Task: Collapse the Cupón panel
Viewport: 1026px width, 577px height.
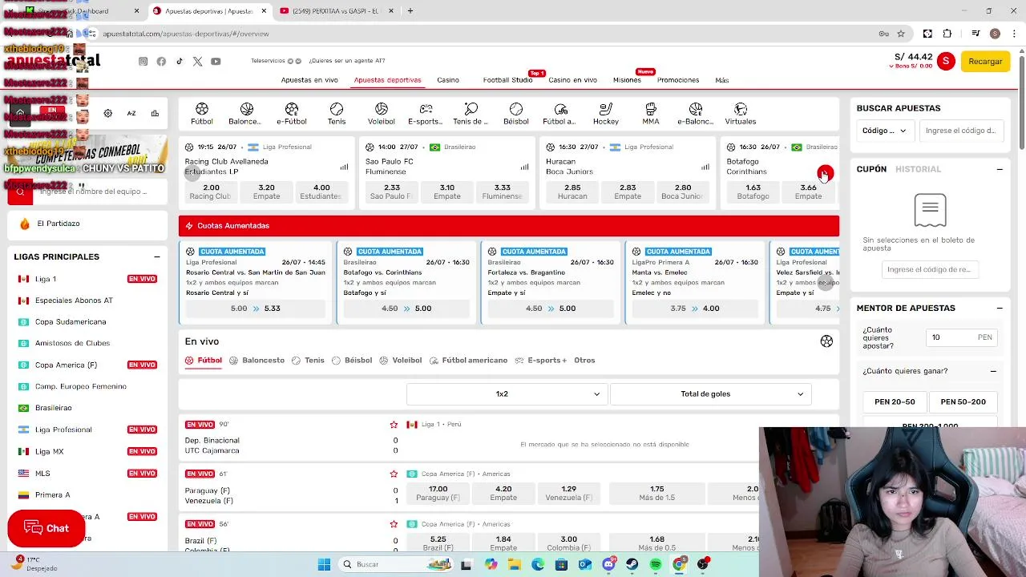Action: [1000, 169]
